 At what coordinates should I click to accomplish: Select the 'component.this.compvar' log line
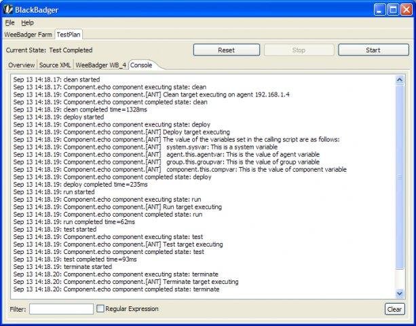click(x=180, y=169)
